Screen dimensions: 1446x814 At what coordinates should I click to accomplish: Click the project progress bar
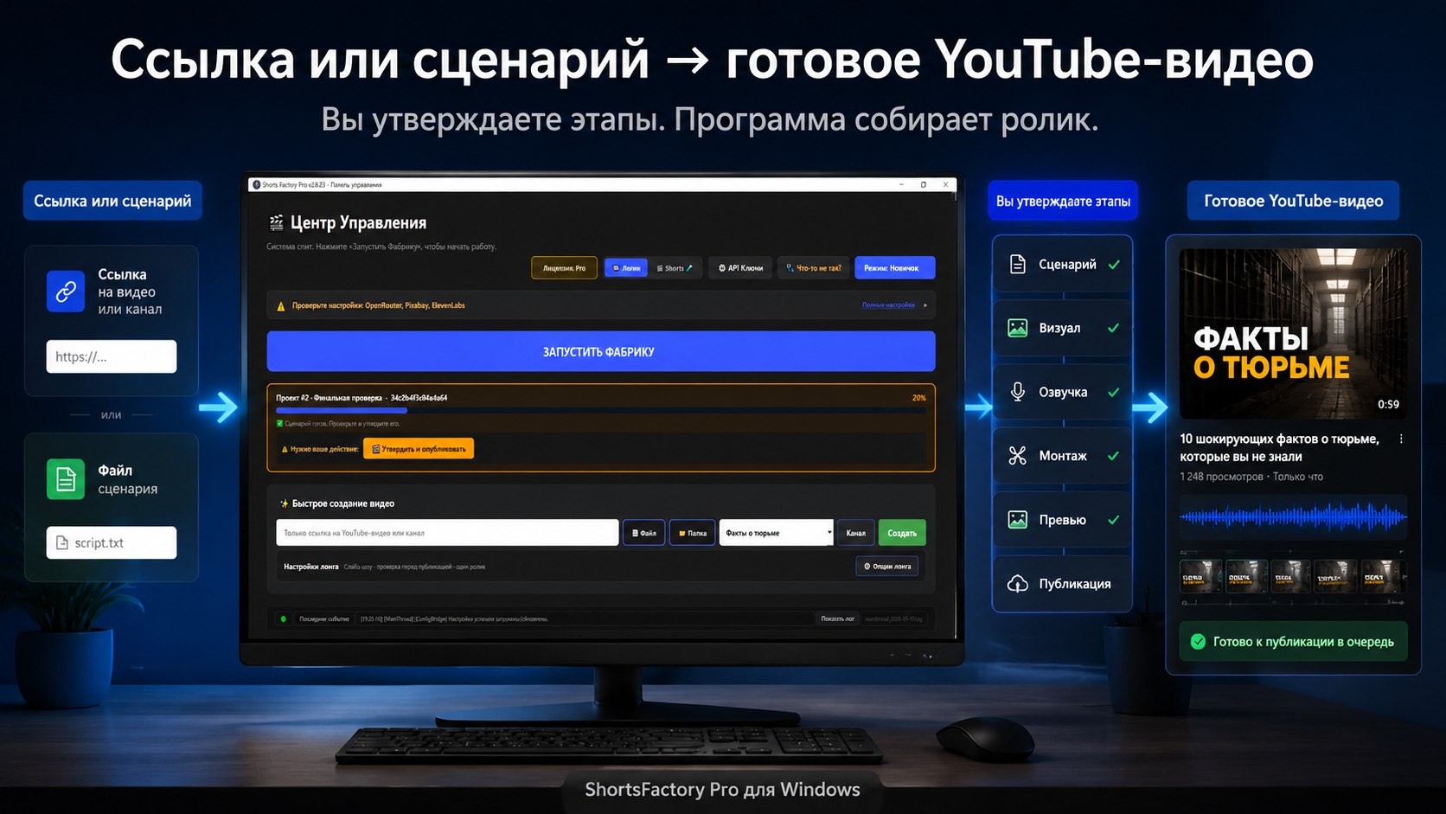[600, 410]
